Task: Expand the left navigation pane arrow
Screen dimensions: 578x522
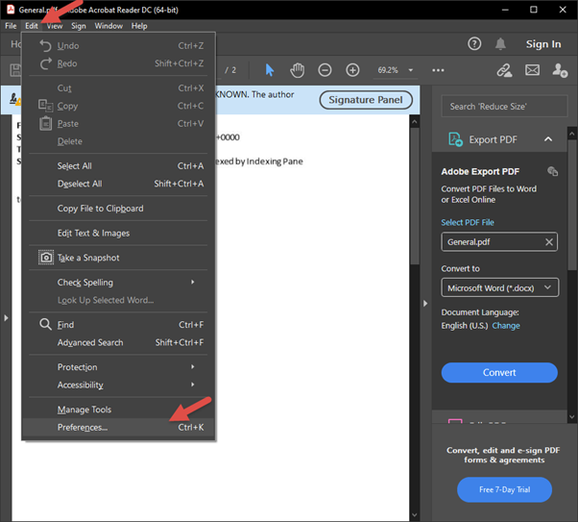Action: [6, 317]
